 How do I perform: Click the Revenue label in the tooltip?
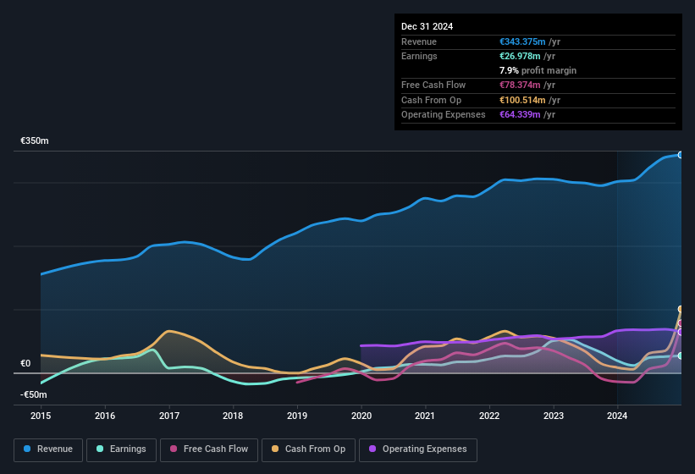coord(419,41)
